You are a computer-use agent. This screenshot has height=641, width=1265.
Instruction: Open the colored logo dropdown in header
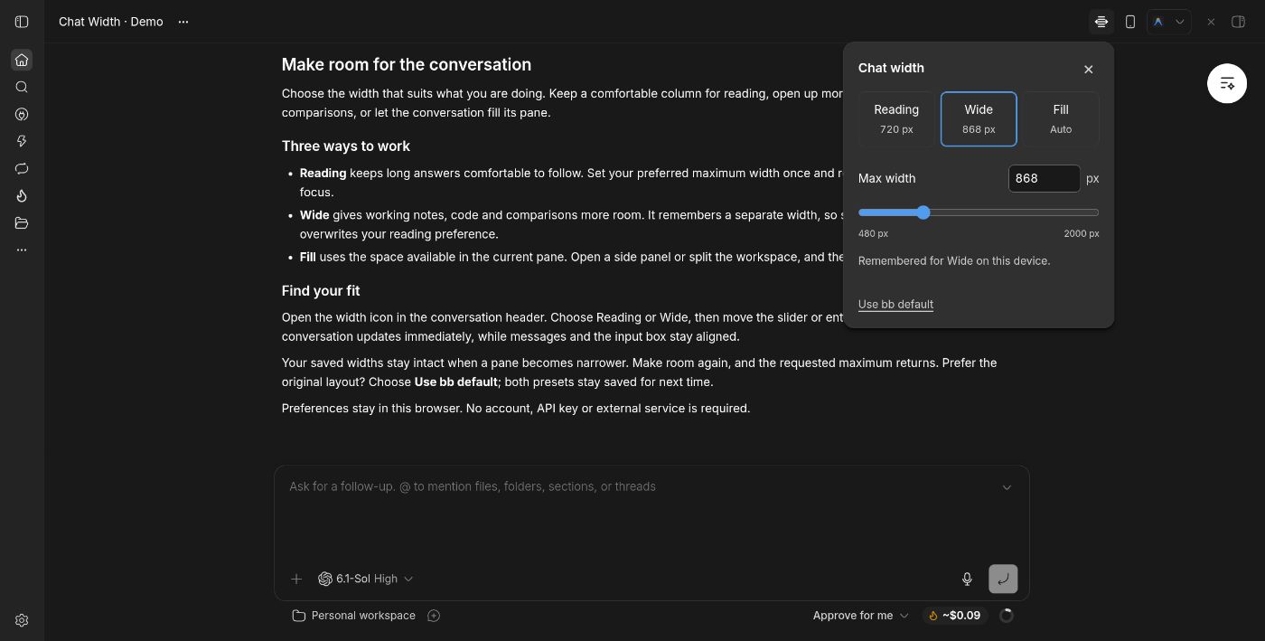(1168, 22)
